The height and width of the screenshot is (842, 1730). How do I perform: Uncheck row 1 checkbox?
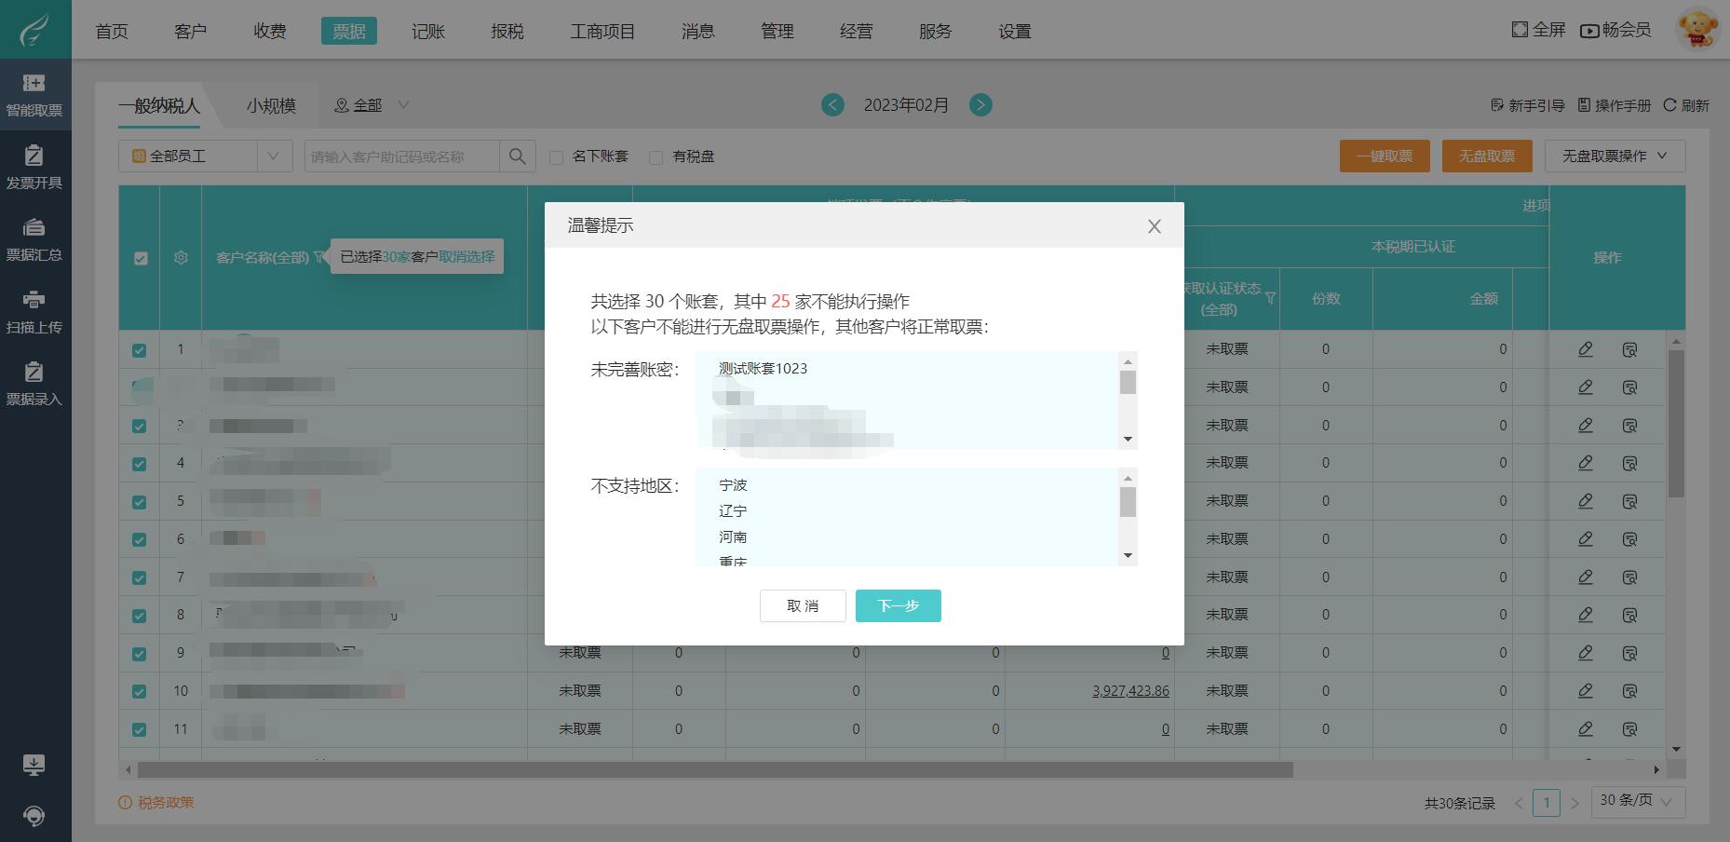pos(140,350)
